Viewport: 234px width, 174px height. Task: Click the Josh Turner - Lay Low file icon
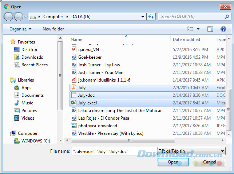pyautogui.click(x=74, y=65)
